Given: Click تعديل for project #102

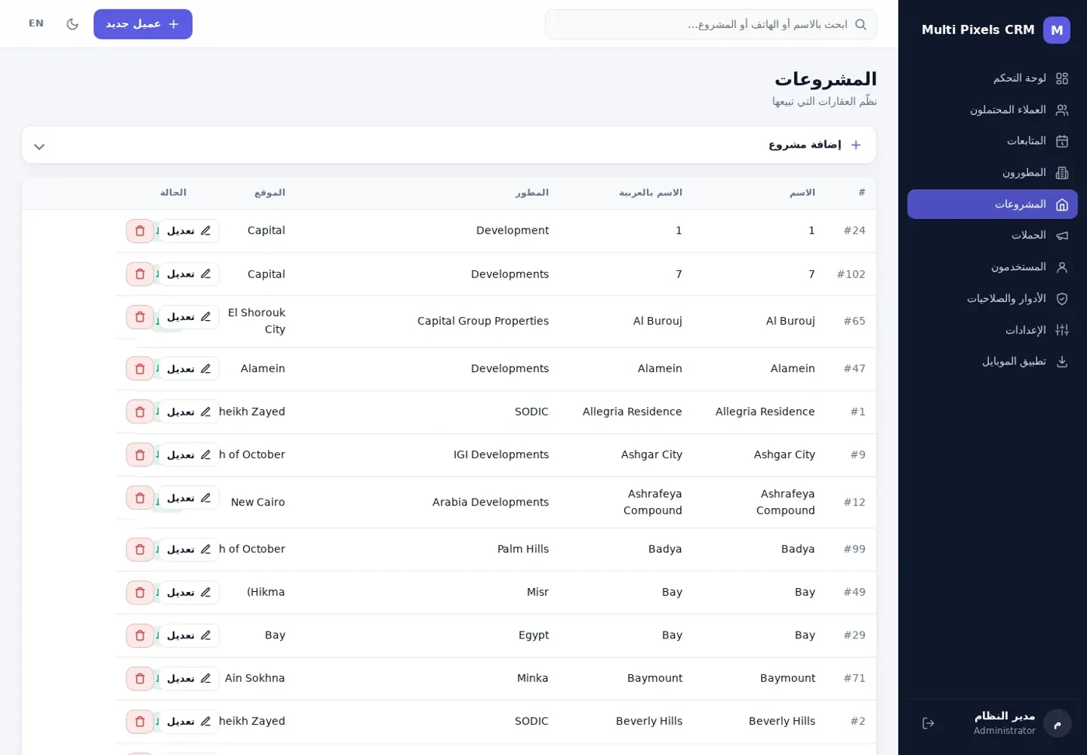Looking at the screenshot, I should (189, 274).
